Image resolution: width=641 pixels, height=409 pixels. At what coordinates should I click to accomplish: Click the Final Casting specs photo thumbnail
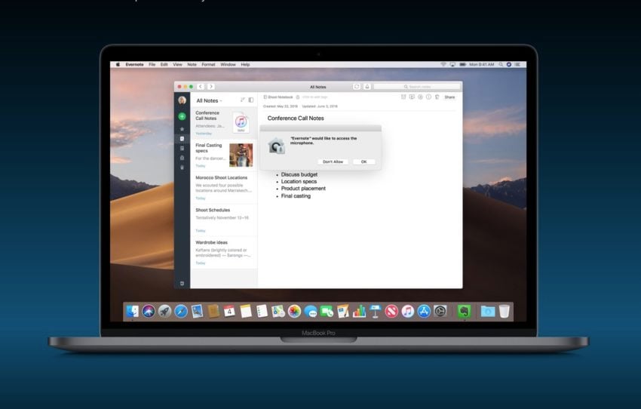241,155
